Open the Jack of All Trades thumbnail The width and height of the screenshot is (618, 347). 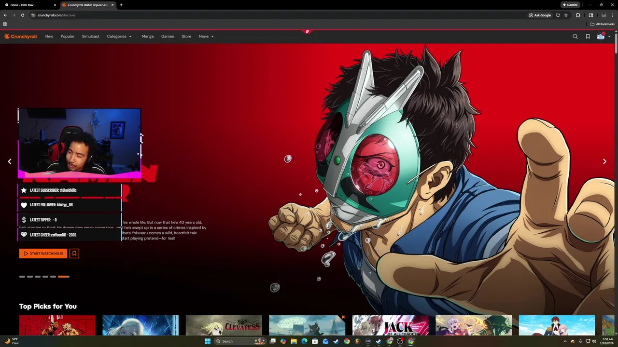[391, 325]
